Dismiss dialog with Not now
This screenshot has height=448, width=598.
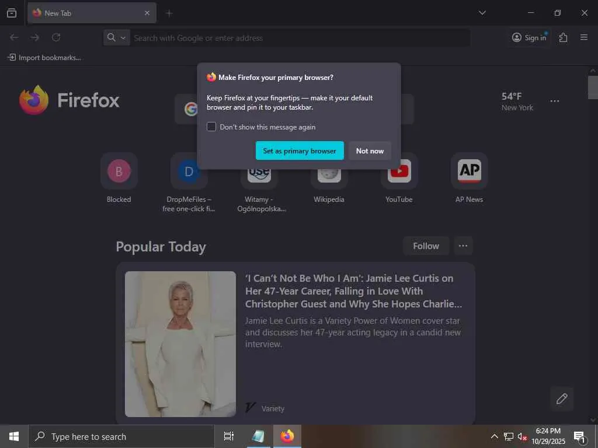coord(370,151)
